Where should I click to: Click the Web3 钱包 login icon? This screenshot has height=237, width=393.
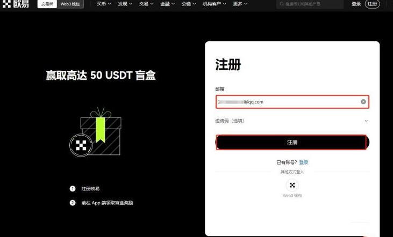coord(292,186)
